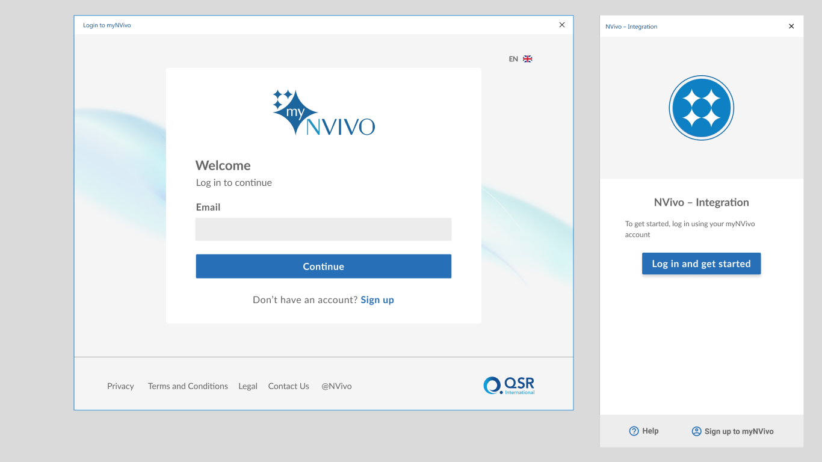Image resolution: width=822 pixels, height=462 pixels.
Task: Click the 'Log in to continue' text
Action: [x=234, y=182]
